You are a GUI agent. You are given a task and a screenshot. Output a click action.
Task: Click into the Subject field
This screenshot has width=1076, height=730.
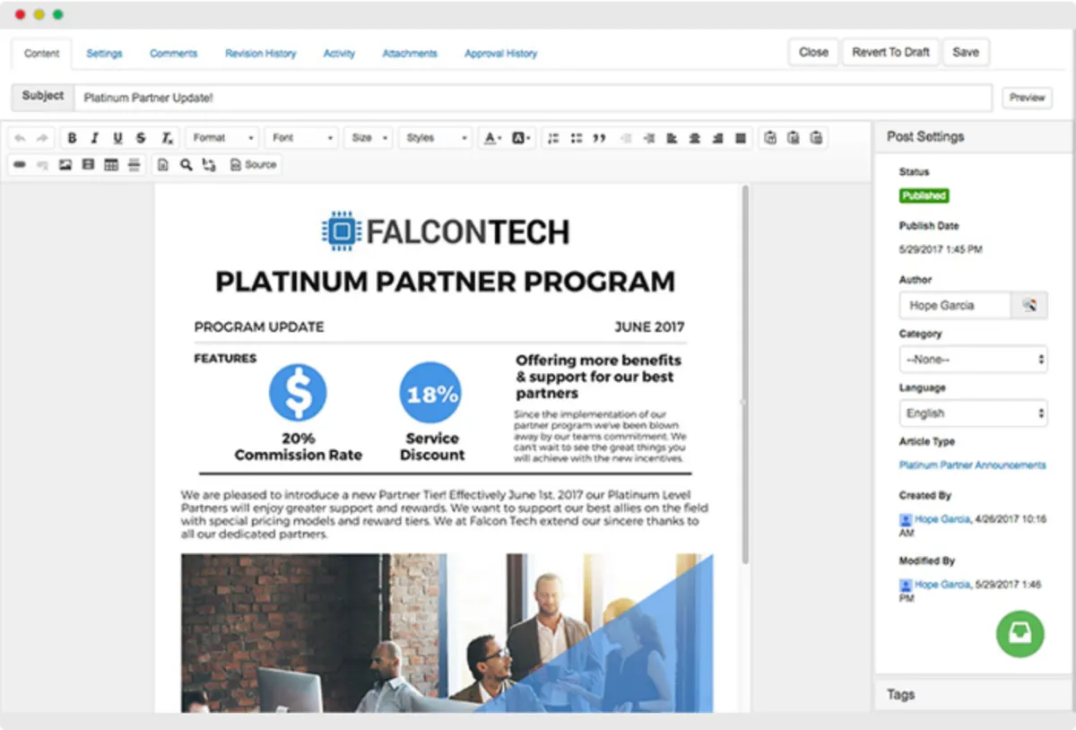click(534, 98)
